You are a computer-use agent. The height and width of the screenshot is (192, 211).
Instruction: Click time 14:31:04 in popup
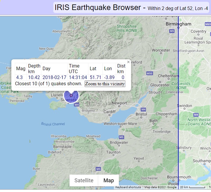(78, 77)
